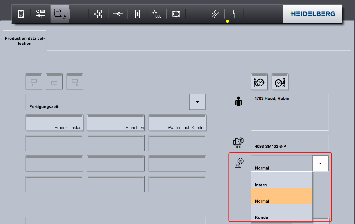Activate the Warten_auf_Kunden time type

tap(177, 123)
